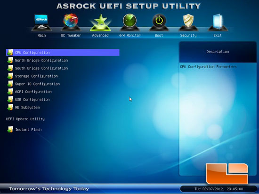Open South Bridge Configuration
The width and height of the screenshot is (259, 194).
[41, 68]
